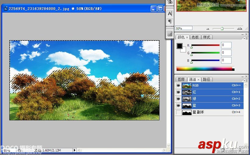Viewport: 250px width, 155px height.
Task: Click the document horizontal scroll right arrow
Action: [164, 150]
